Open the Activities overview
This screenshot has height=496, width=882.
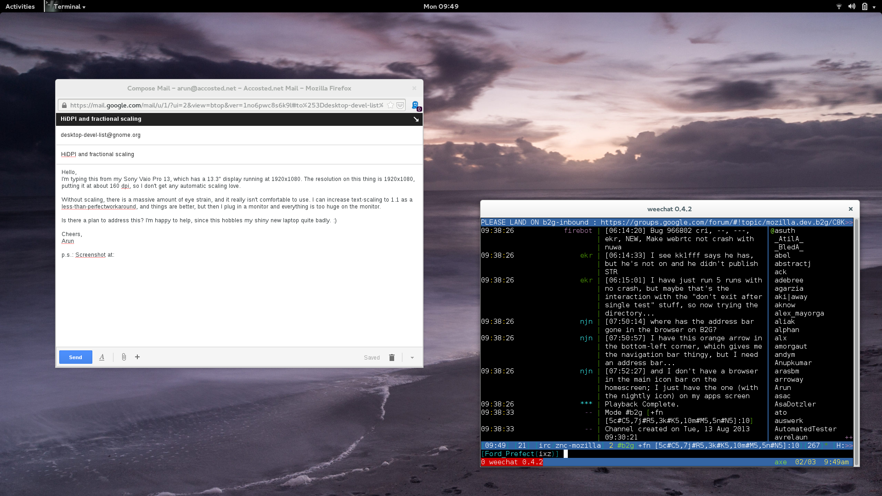coord(20,6)
